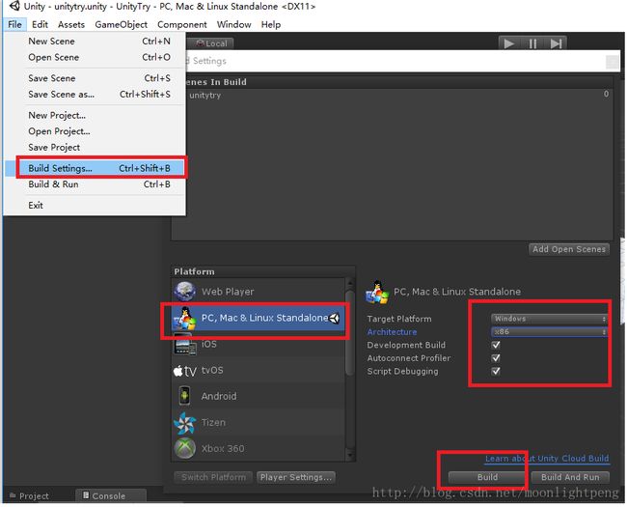
Task: Select the Tizen pinwheel icon
Action: click(185, 423)
